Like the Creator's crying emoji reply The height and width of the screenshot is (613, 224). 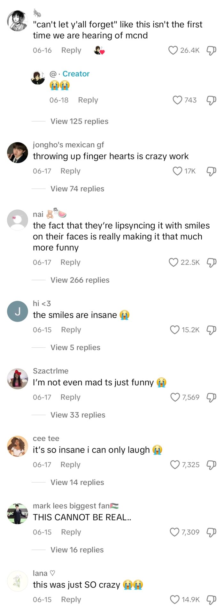click(x=177, y=100)
